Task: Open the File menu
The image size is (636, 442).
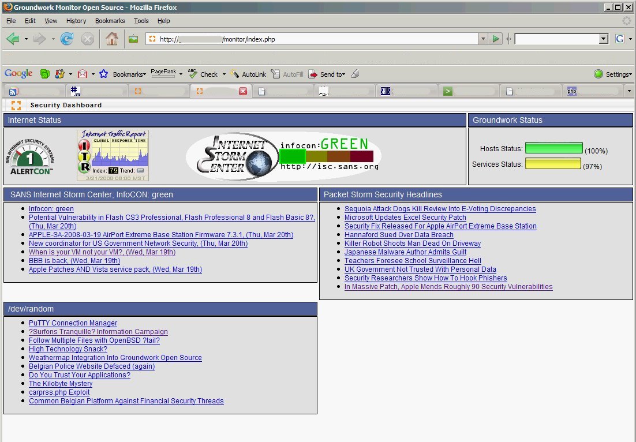Action: tap(11, 21)
